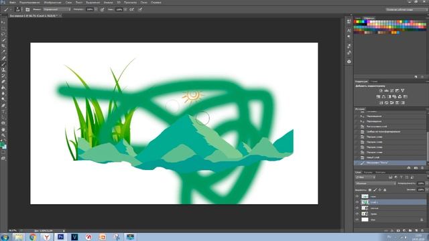This screenshot has width=429, height=241.
Task: Hide the topmost layer via eye icon
Action: pyautogui.click(x=357, y=196)
